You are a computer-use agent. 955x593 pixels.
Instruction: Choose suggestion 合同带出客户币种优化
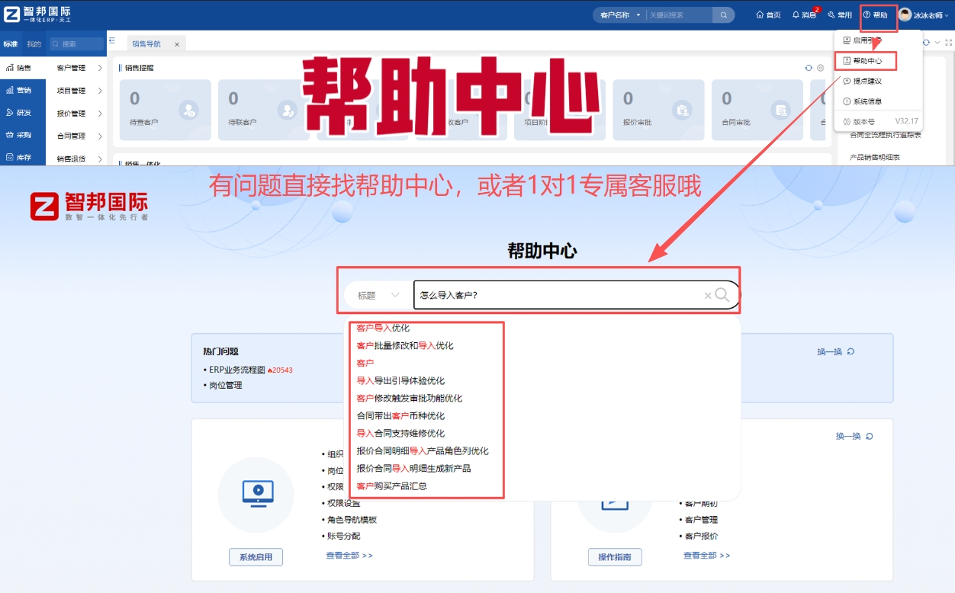(400, 415)
